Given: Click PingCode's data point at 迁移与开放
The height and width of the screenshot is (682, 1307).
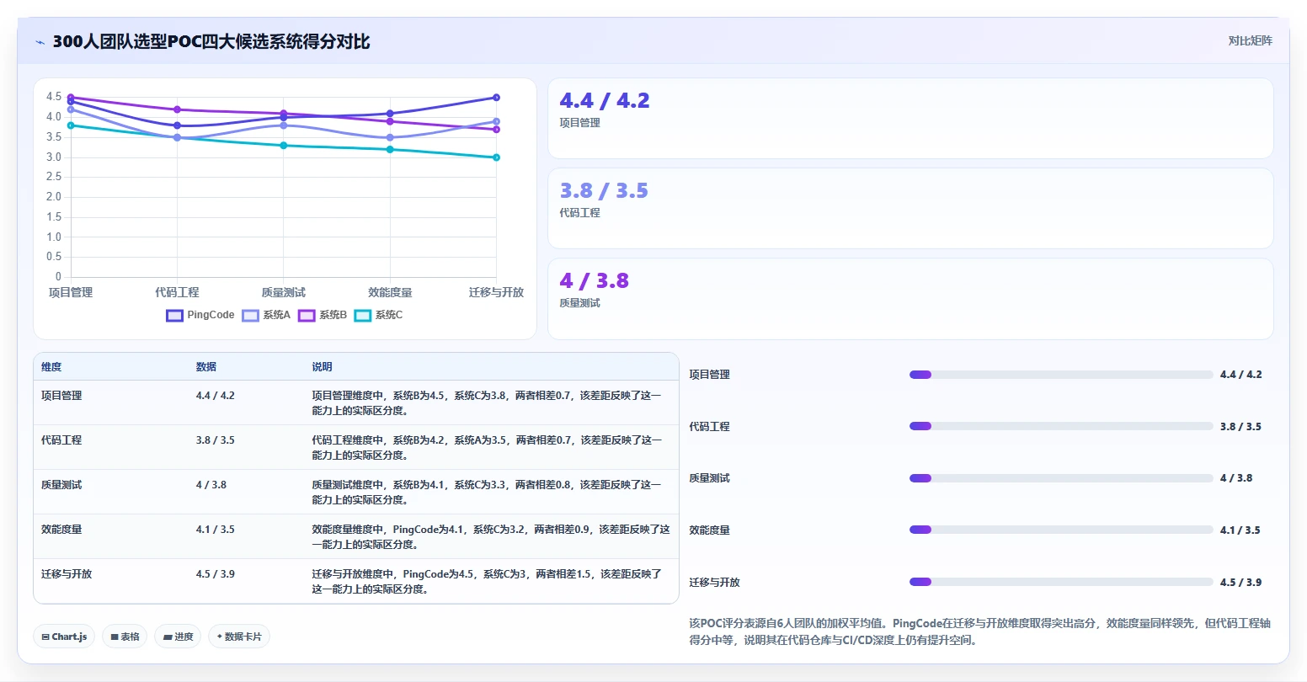Looking at the screenshot, I should 496,98.
